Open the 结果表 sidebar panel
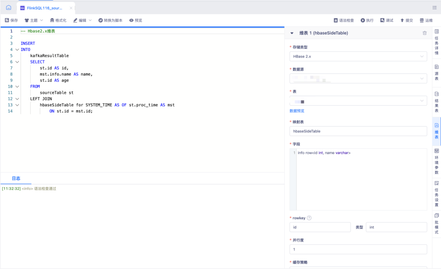 click(437, 102)
